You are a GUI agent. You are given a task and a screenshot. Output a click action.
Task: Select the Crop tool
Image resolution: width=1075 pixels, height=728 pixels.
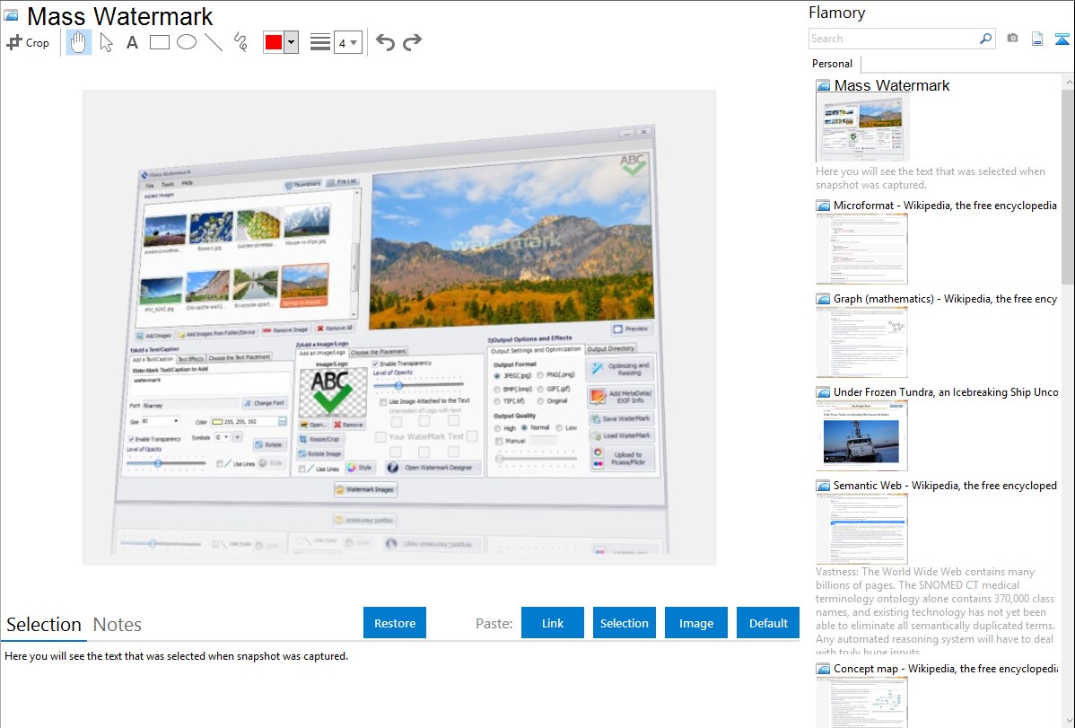point(28,42)
